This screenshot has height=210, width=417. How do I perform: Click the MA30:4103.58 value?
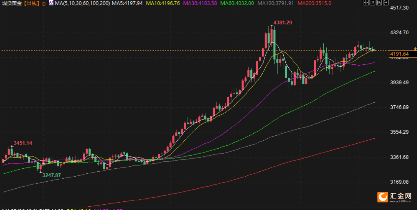[x=200, y=3]
